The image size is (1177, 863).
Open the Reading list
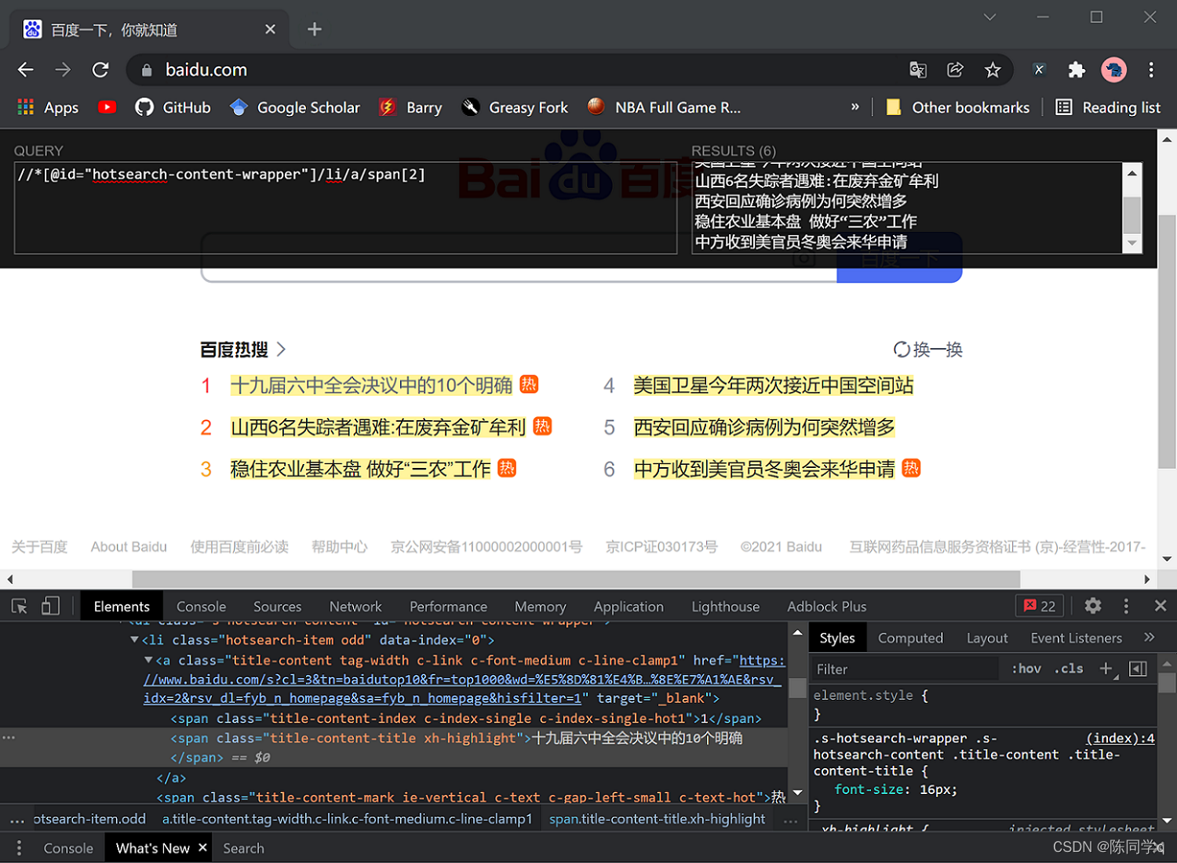tap(1108, 107)
